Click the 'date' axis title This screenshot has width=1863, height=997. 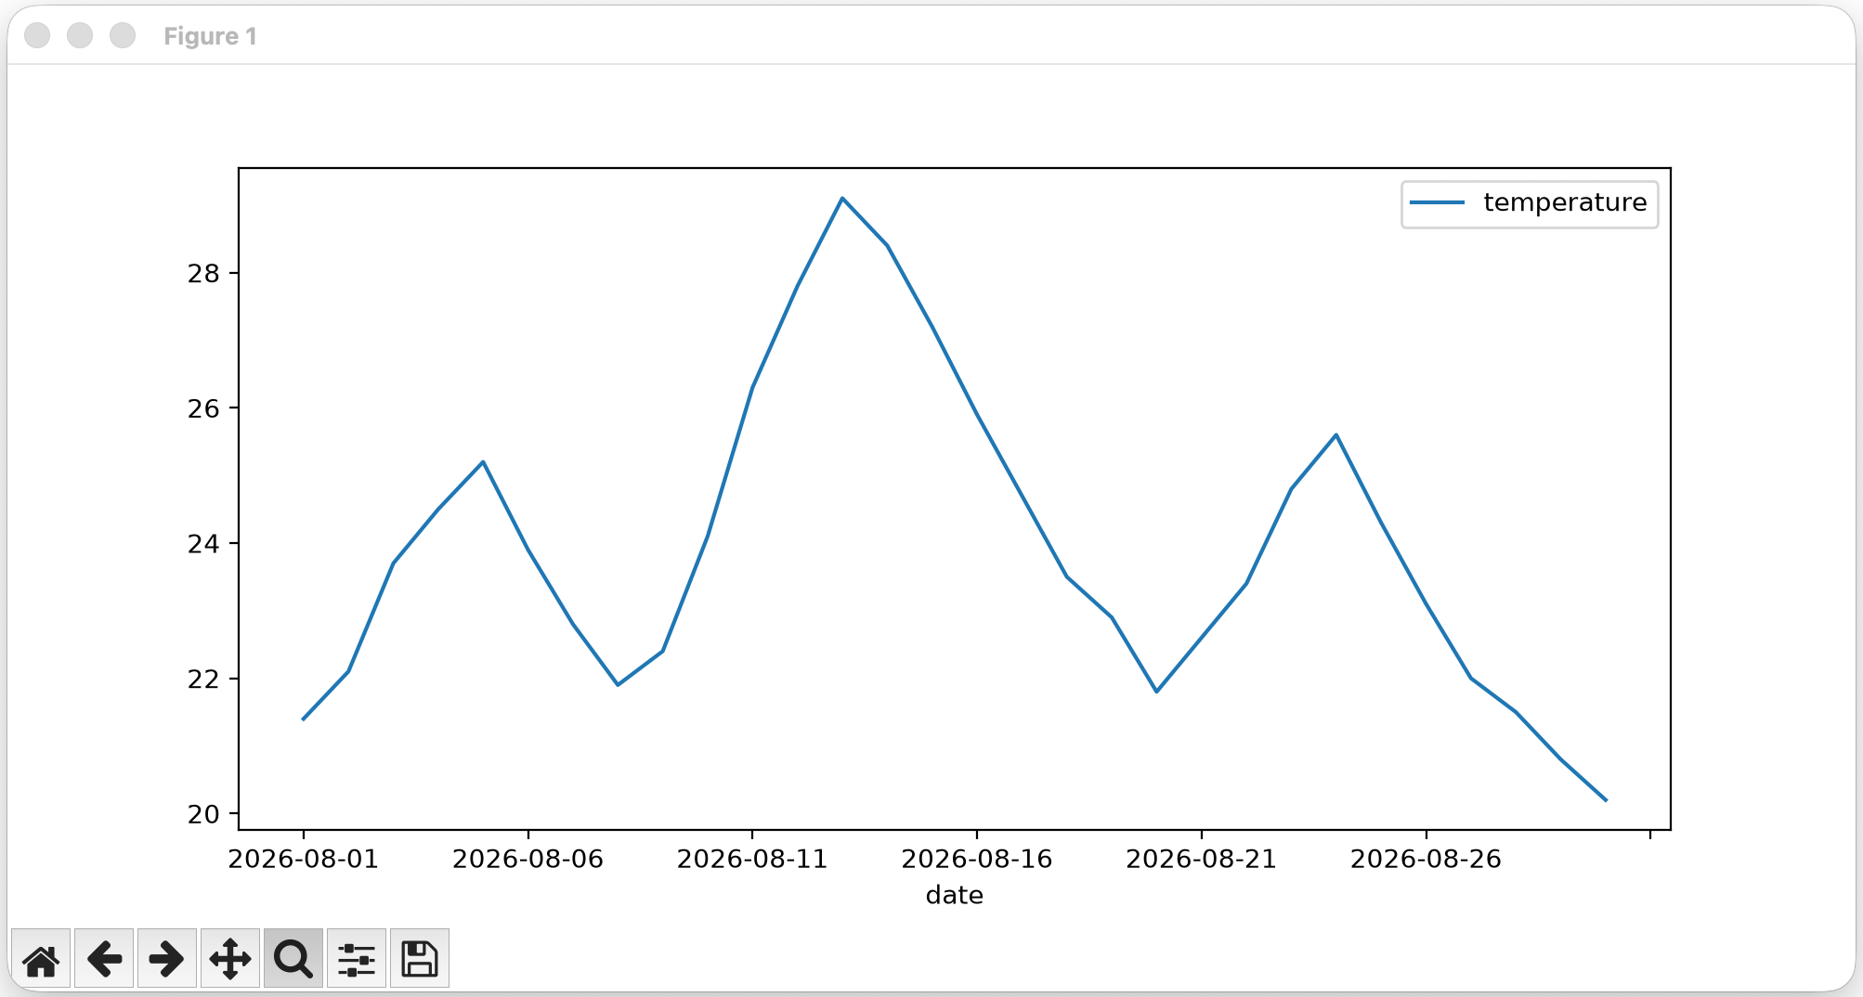click(955, 895)
